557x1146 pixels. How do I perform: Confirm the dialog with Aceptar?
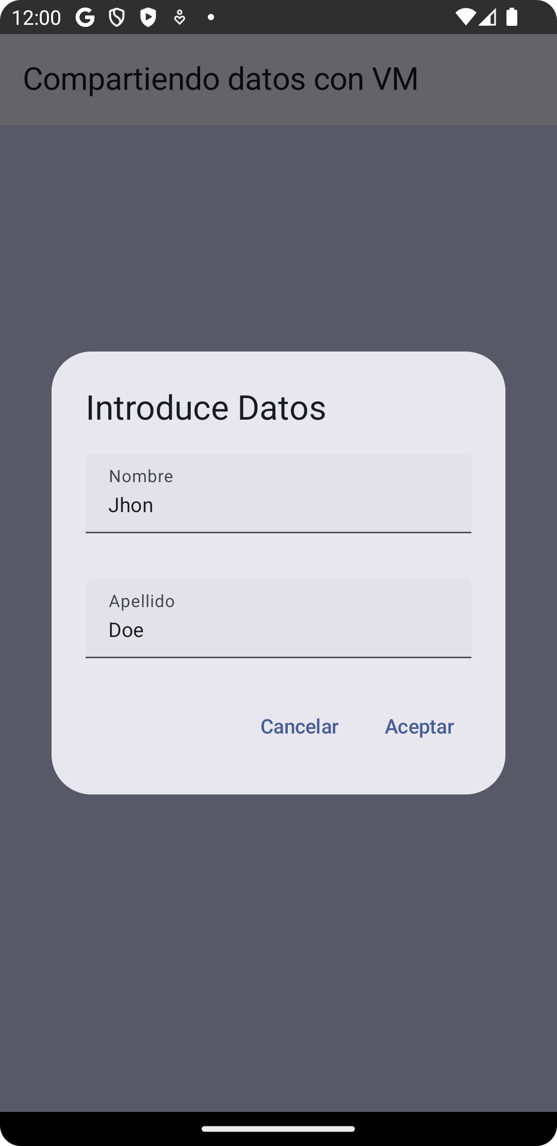[419, 726]
